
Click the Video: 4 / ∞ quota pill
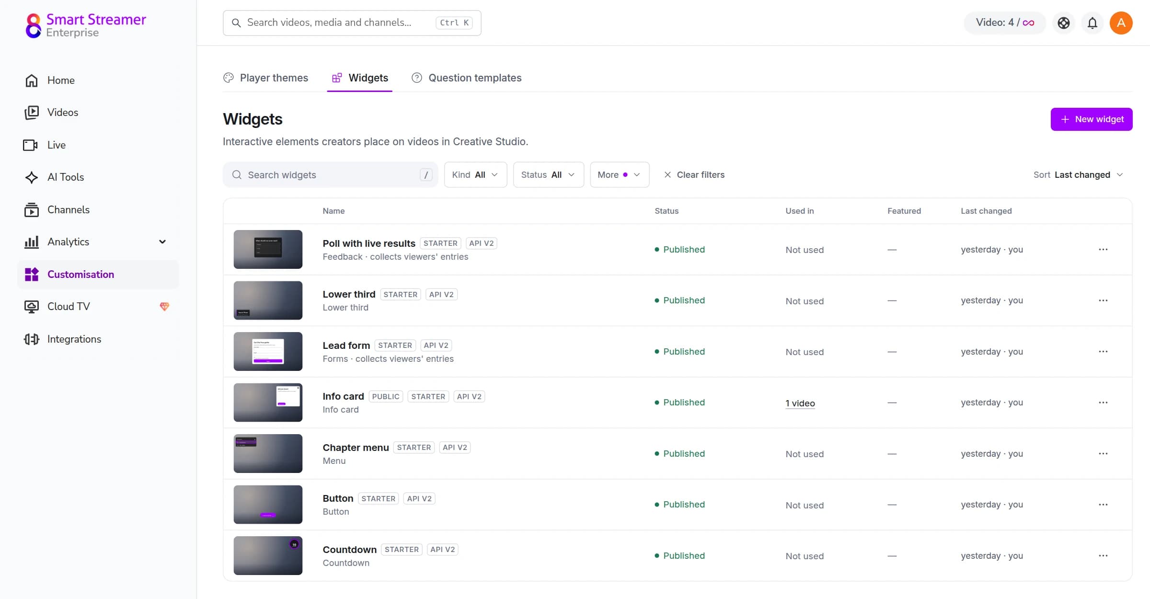click(1004, 23)
